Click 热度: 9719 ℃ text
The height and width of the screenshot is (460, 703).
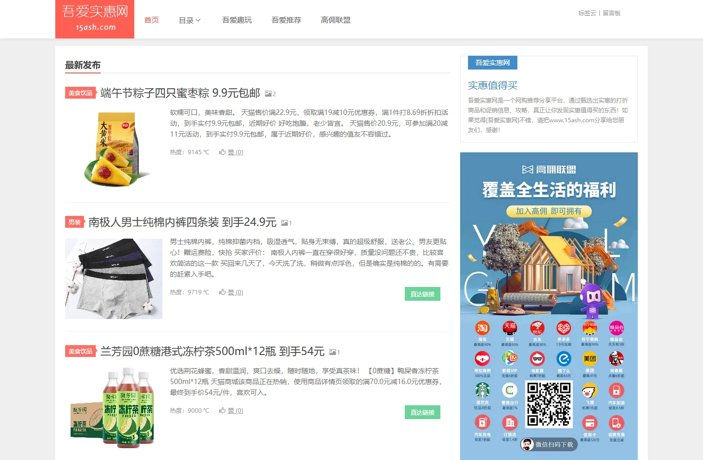point(190,292)
